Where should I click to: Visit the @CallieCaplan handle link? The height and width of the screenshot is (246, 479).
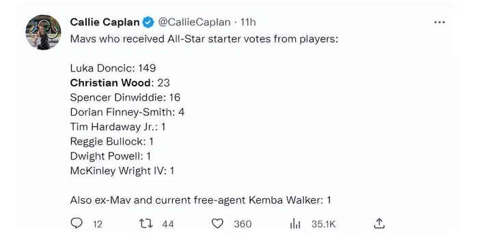click(194, 22)
